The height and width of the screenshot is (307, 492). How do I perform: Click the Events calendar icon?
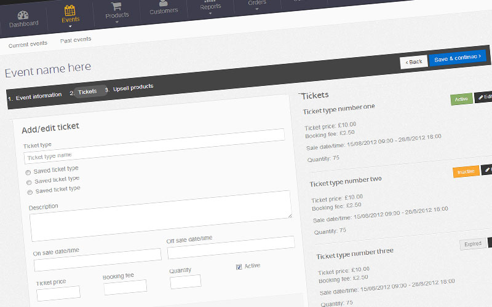click(x=70, y=10)
